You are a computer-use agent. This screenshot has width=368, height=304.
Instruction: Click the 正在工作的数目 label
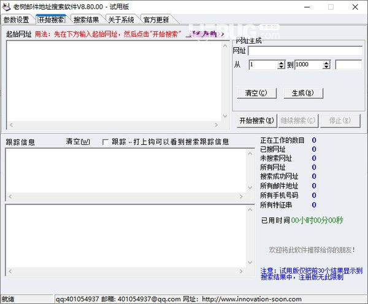[282, 140]
